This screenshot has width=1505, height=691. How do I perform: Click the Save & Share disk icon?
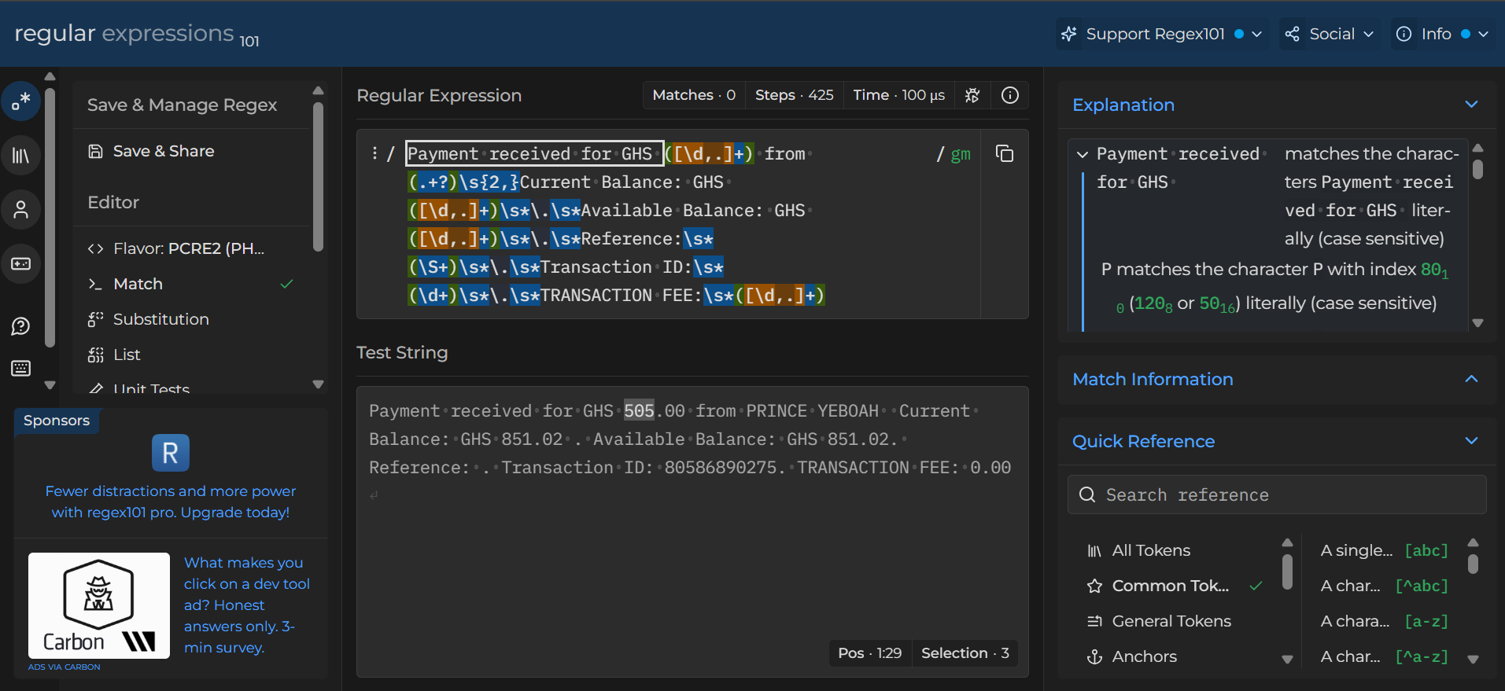tap(96, 151)
